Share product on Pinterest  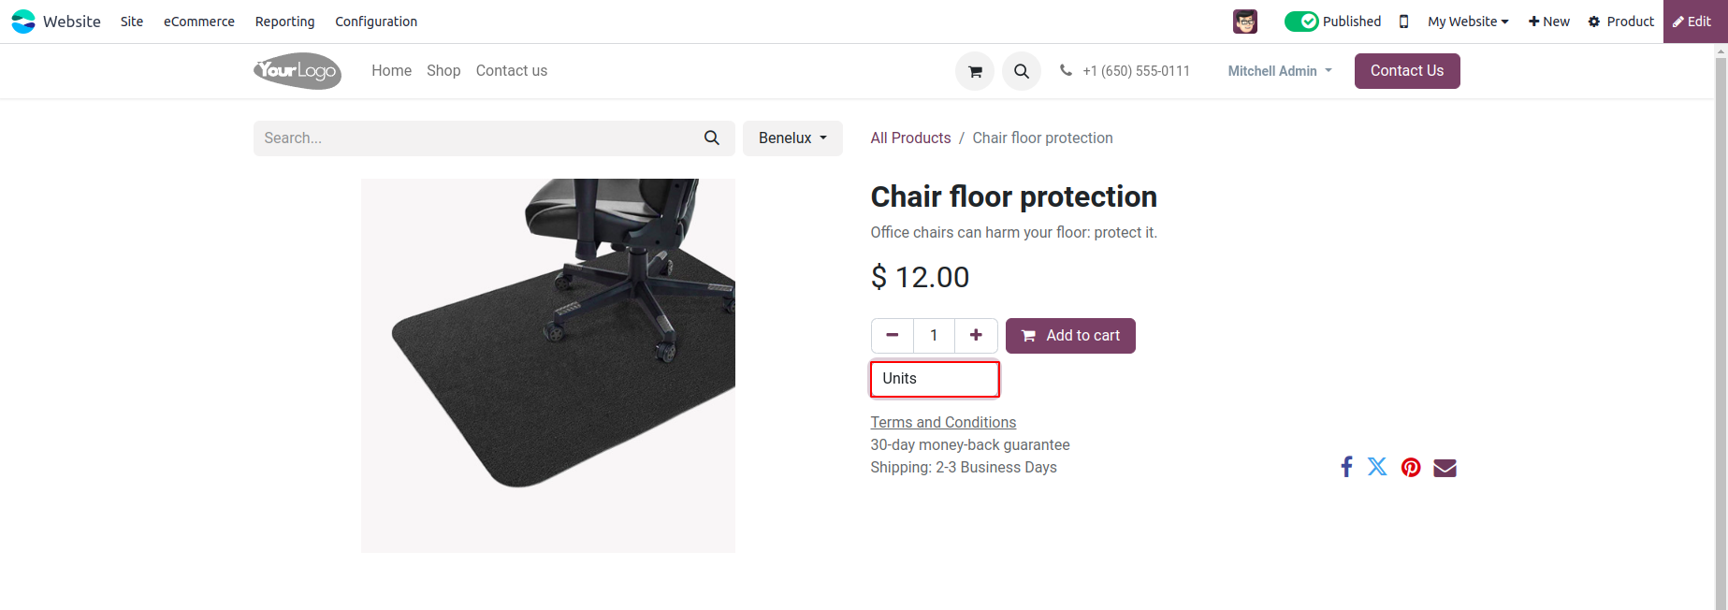pyautogui.click(x=1411, y=468)
